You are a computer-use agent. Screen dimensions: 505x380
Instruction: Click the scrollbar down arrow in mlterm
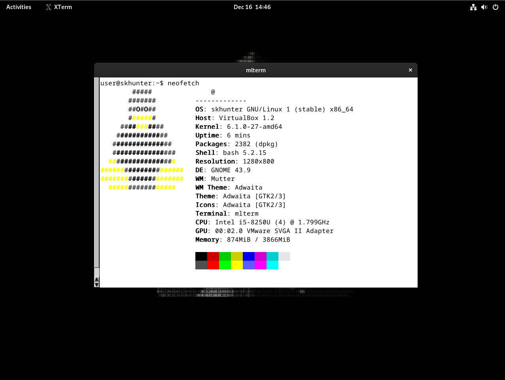coord(96,284)
